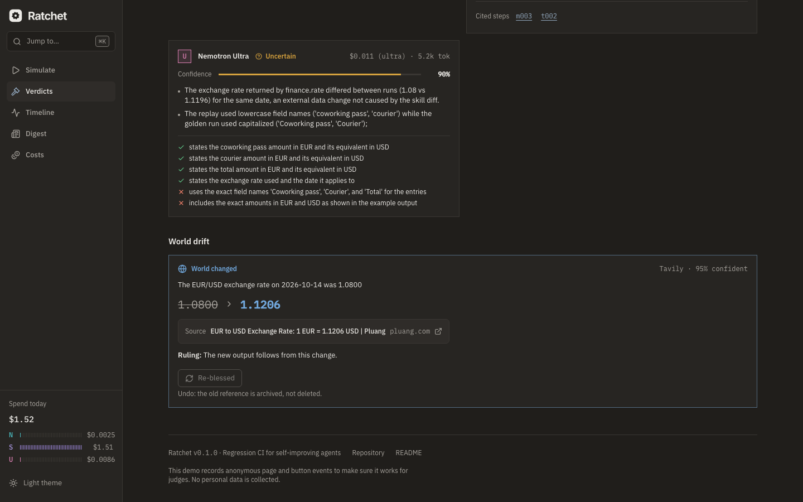Click the green check beside 'states the courier amount'
This screenshot has width=803, height=502.
181,158
